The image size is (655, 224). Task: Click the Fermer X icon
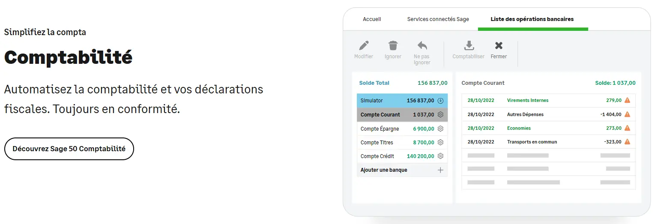click(499, 45)
